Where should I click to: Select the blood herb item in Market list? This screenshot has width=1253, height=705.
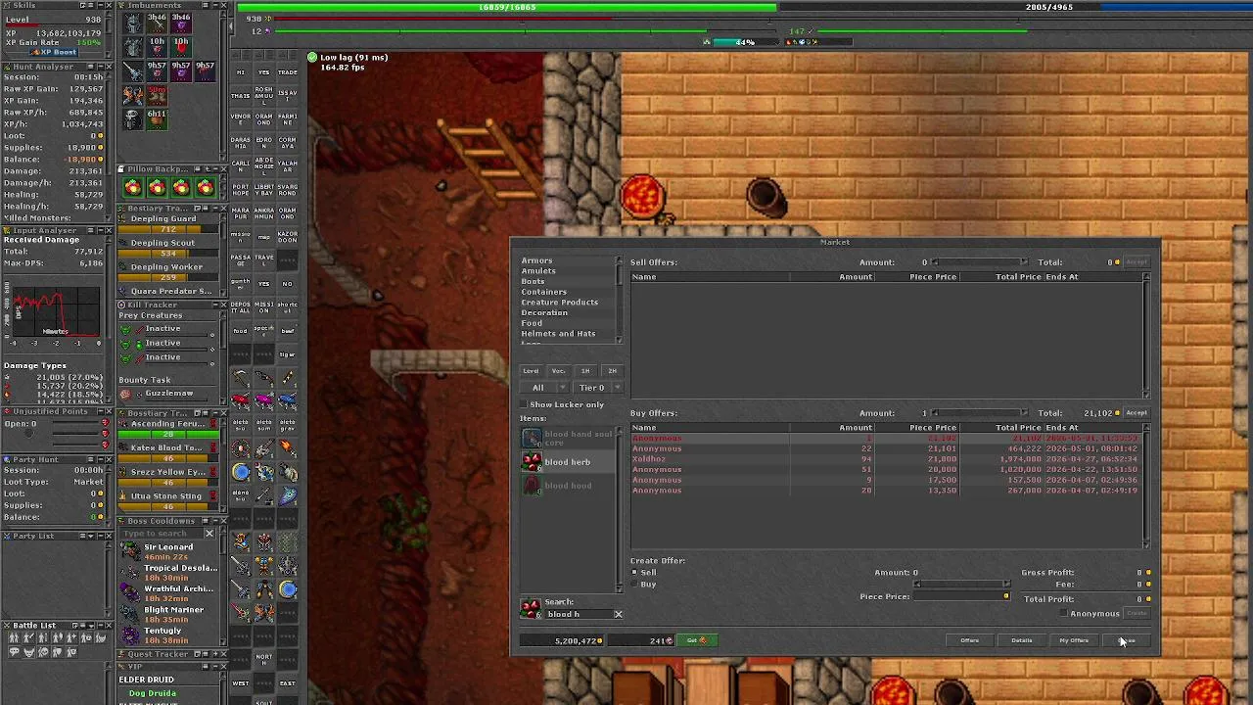[568, 462]
